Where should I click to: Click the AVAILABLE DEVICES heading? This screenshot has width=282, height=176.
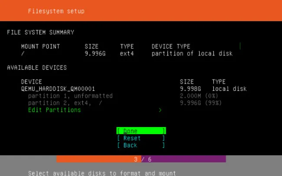[x=37, y=67]
